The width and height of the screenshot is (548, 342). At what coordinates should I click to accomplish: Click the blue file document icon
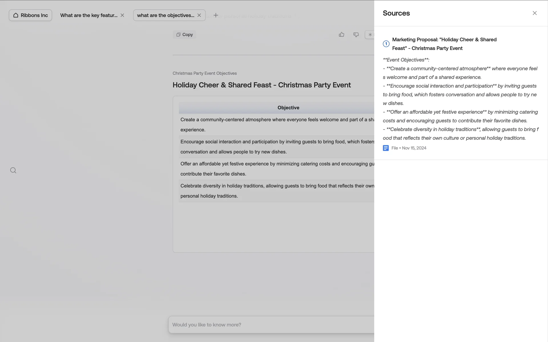pyautogui.click(x=386, y=148)
